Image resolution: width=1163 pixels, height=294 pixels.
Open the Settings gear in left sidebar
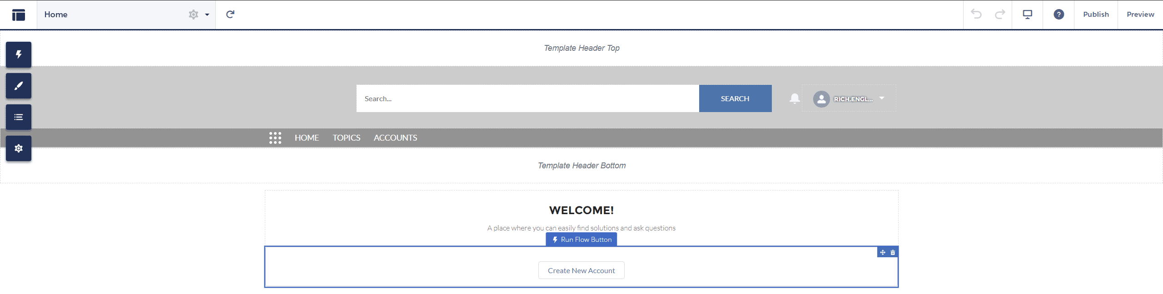tap(18, 148)
